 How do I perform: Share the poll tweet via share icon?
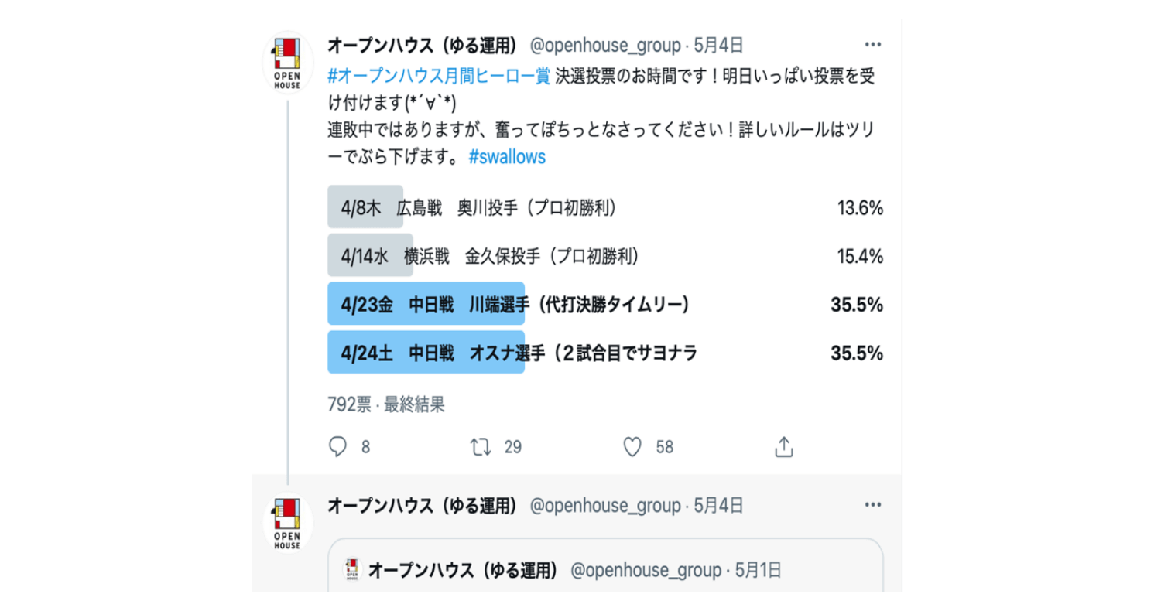click(783, 447)
